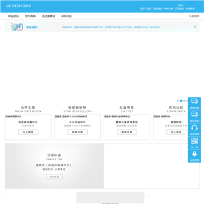The width and height of the screenshot is (204, 204).
Task: Click 润透美白精华水 card title
Action: pos(28,122)
